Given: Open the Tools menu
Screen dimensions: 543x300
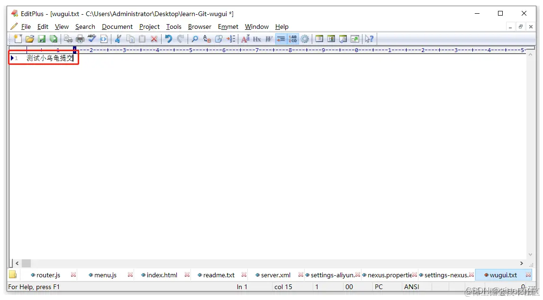Looking at the screenshot, I should click(x=173, y=26).
